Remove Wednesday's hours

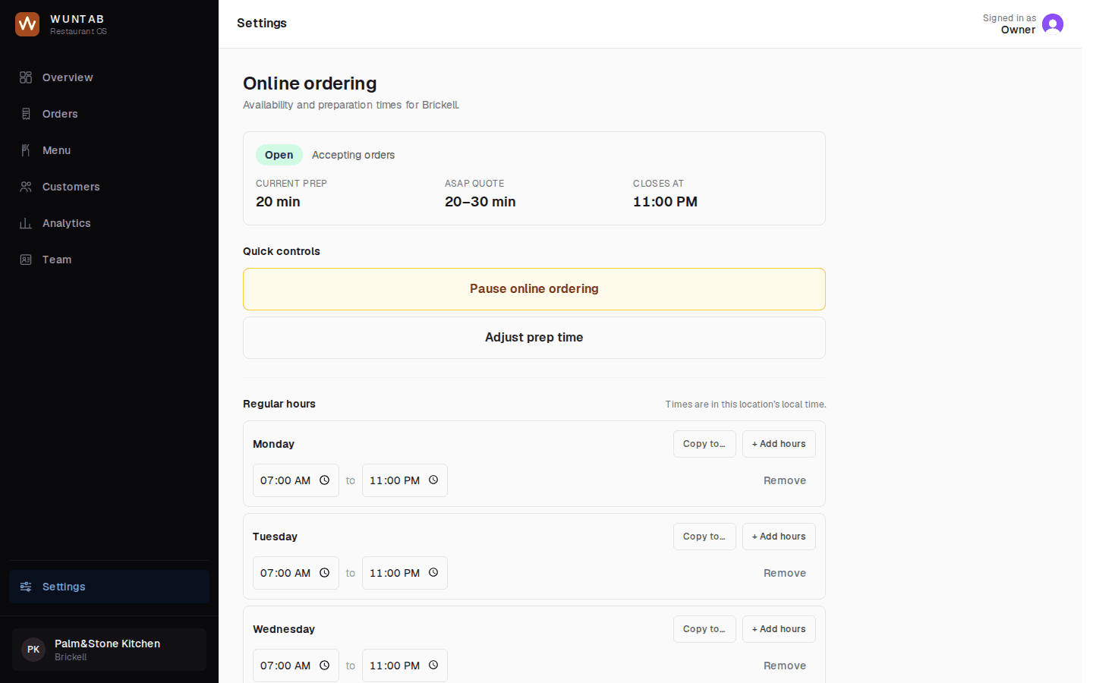785,666
